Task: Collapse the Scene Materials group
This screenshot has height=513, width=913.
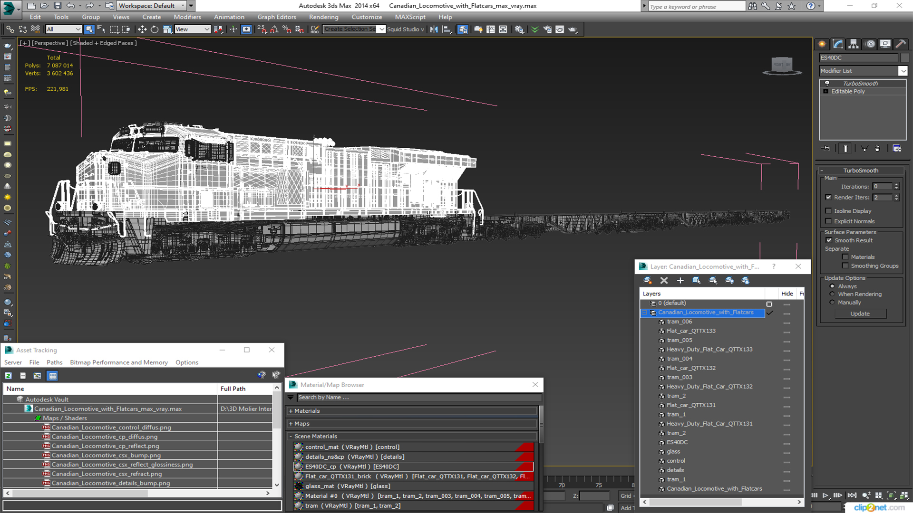Action: tap(412, 437)
